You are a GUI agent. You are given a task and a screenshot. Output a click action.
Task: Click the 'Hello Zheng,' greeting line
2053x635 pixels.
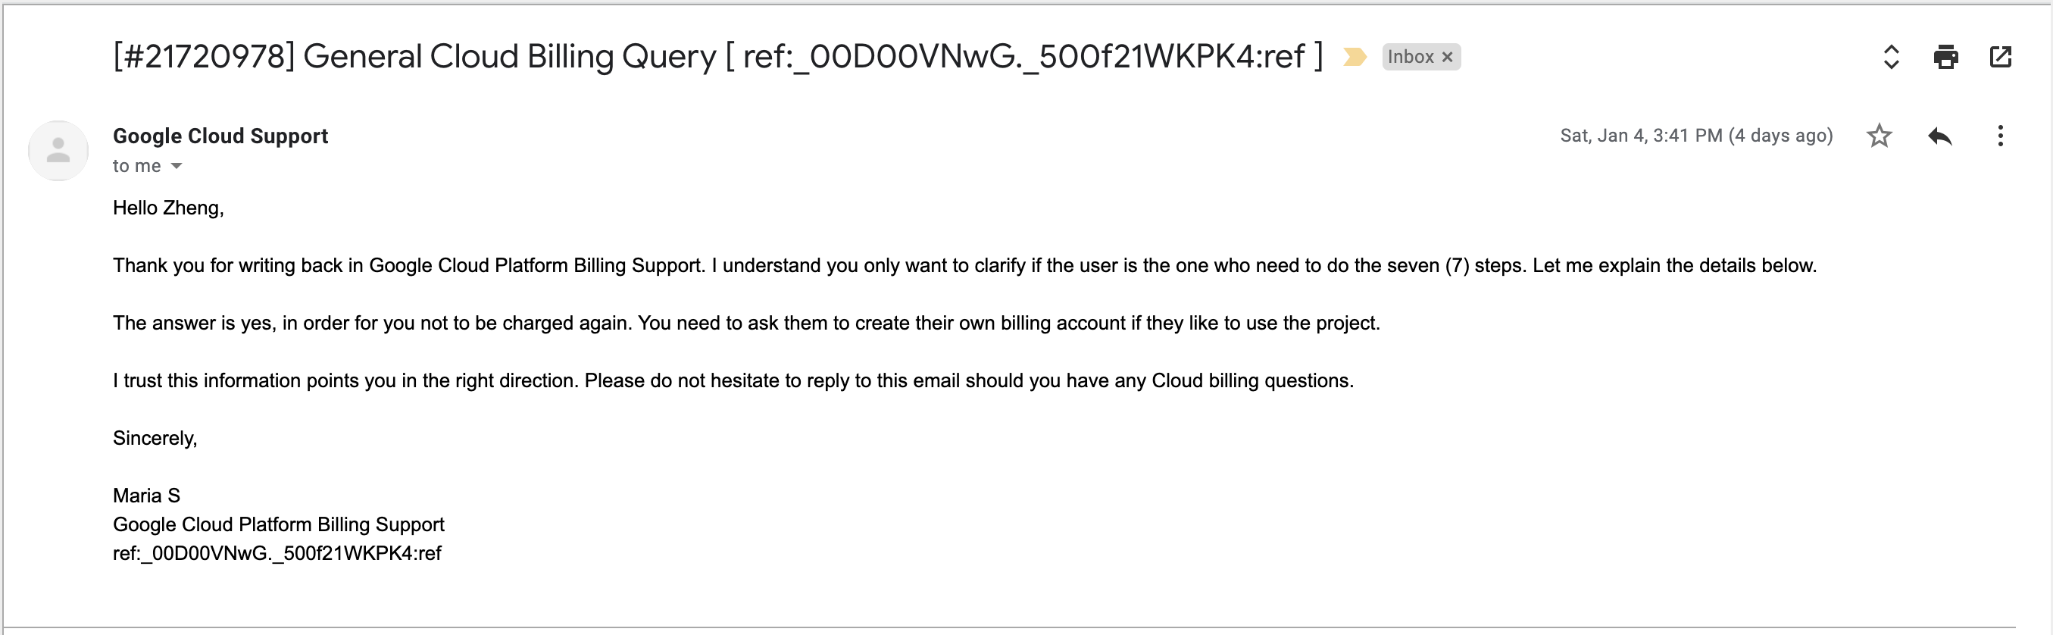click(x=168, y=208)
